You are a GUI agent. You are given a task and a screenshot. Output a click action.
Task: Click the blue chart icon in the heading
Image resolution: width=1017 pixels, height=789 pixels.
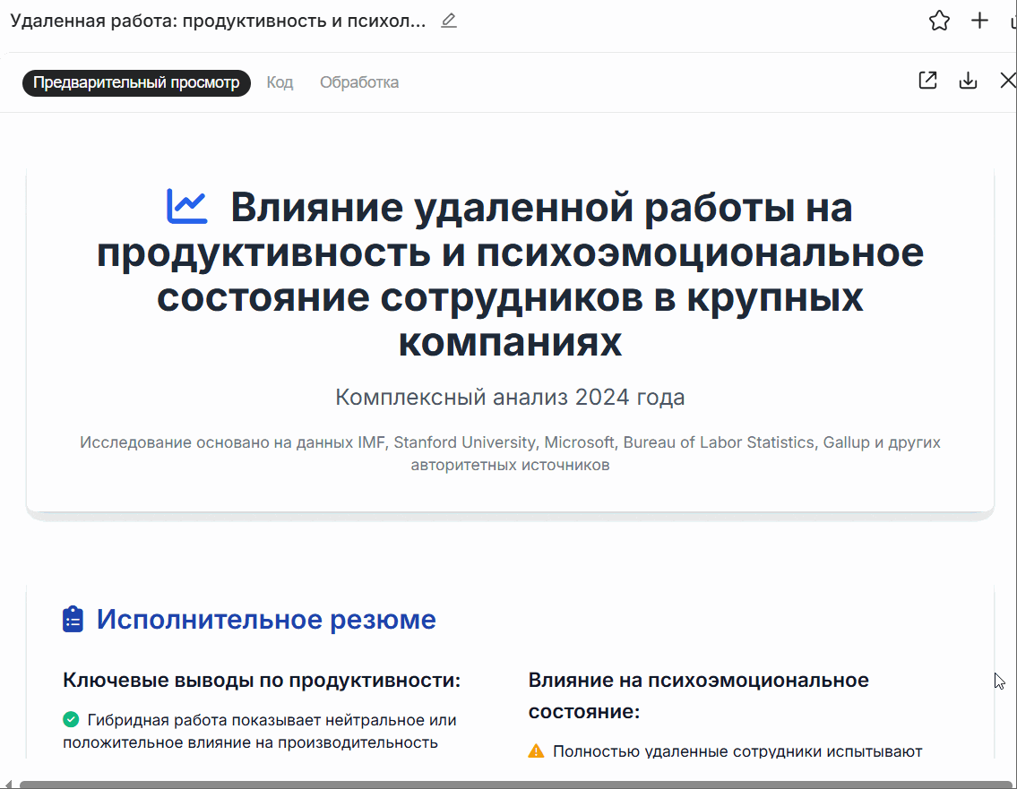click(x=187, y=207)
